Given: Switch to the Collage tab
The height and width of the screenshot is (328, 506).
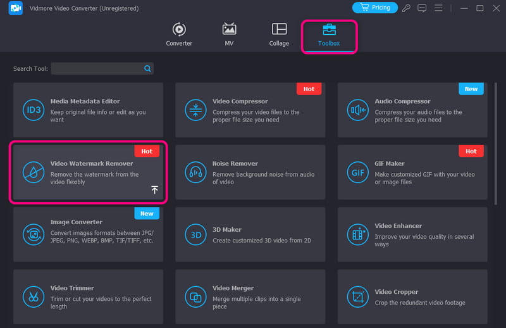Looking at the screenshot, I should tap(279, 35).
